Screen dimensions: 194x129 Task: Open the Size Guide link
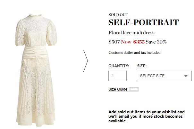[x=118, y=89]
